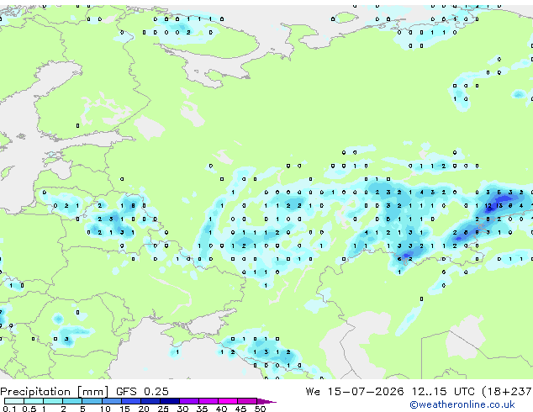Click the "35" legend scale label

pyautogui.click(x=202, y=409)
